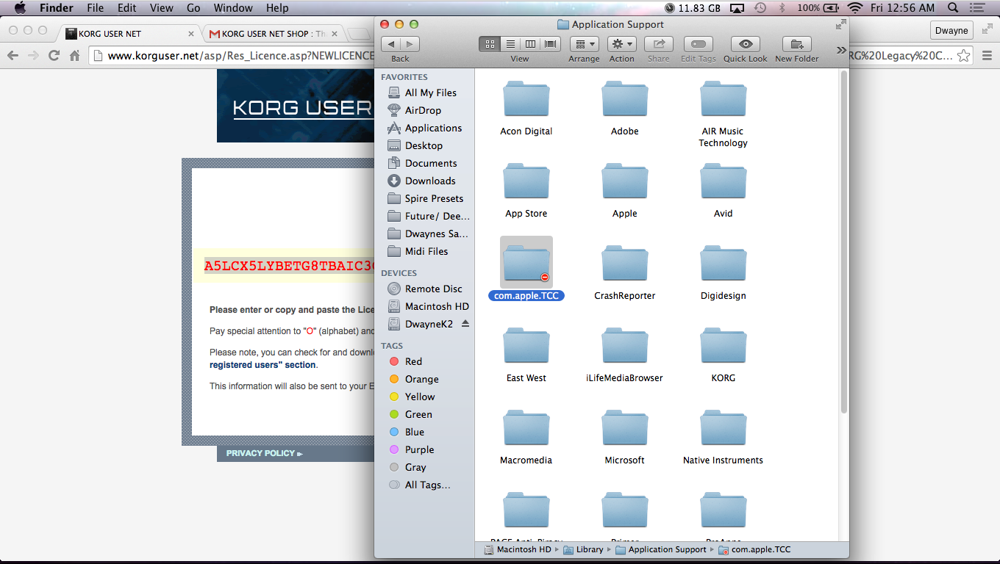Switch Finder to list view
Viewport: 1000px width, 564px height.
tap(510, 44)
